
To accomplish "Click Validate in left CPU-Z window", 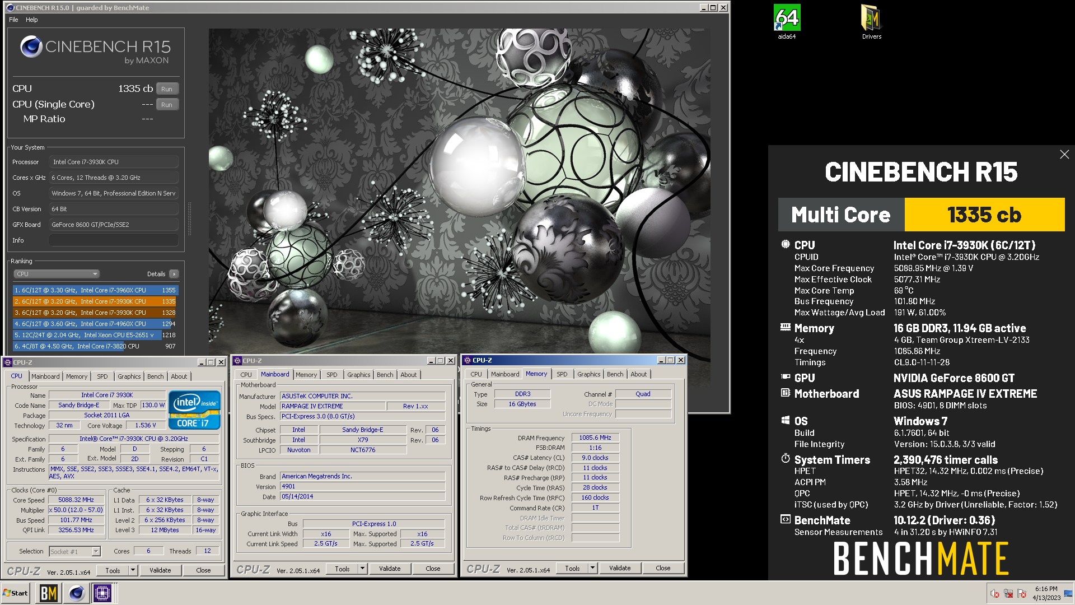I will coord(160,570).
